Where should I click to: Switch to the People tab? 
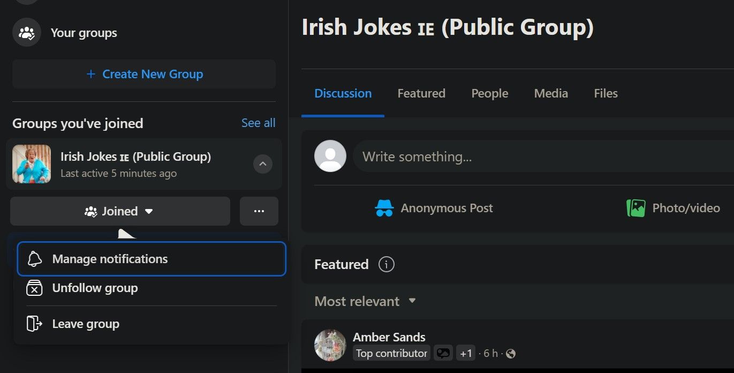[489, 93]
